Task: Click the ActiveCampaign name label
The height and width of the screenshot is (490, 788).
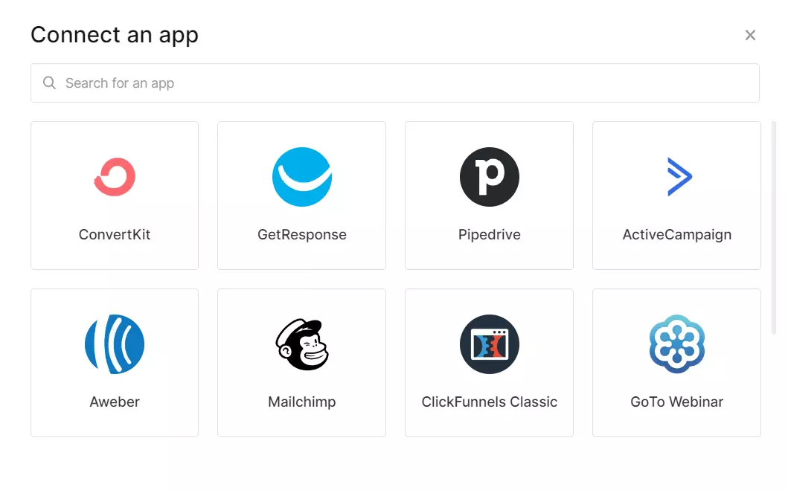Action: coord(676,235)
